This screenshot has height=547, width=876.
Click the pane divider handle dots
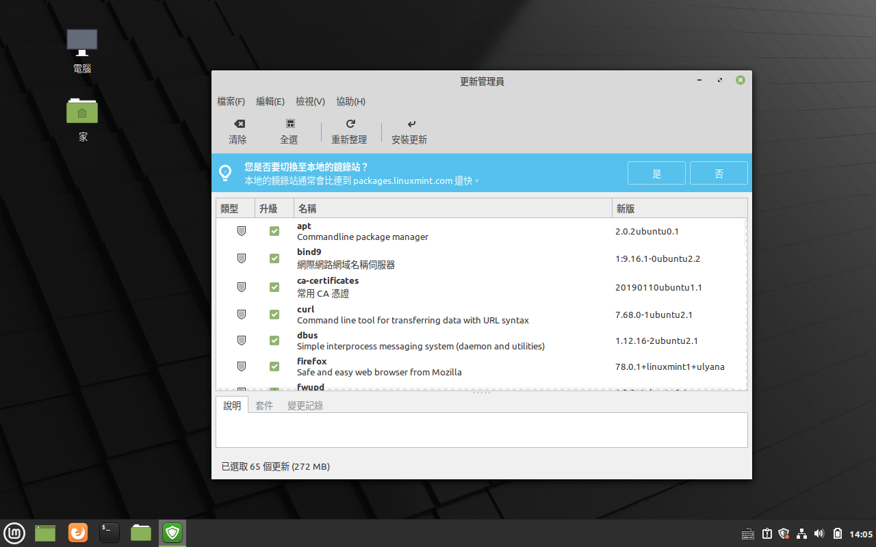tap(482, 393)
